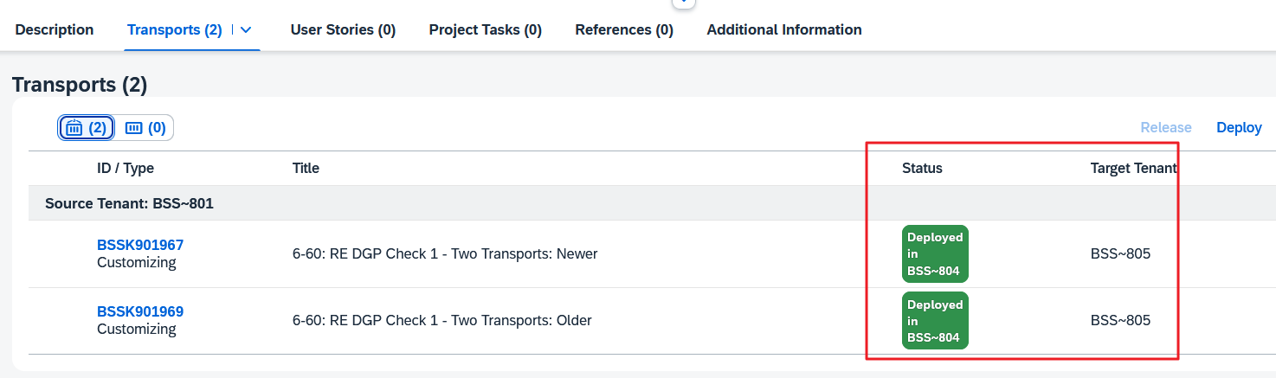Click the Target Tenant column header
1276x378 pixels.
point(1133,168)
